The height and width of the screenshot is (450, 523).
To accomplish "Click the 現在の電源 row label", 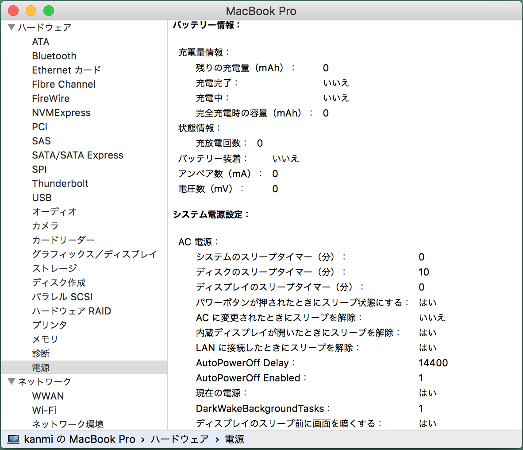I will click(x=222, y=393).
